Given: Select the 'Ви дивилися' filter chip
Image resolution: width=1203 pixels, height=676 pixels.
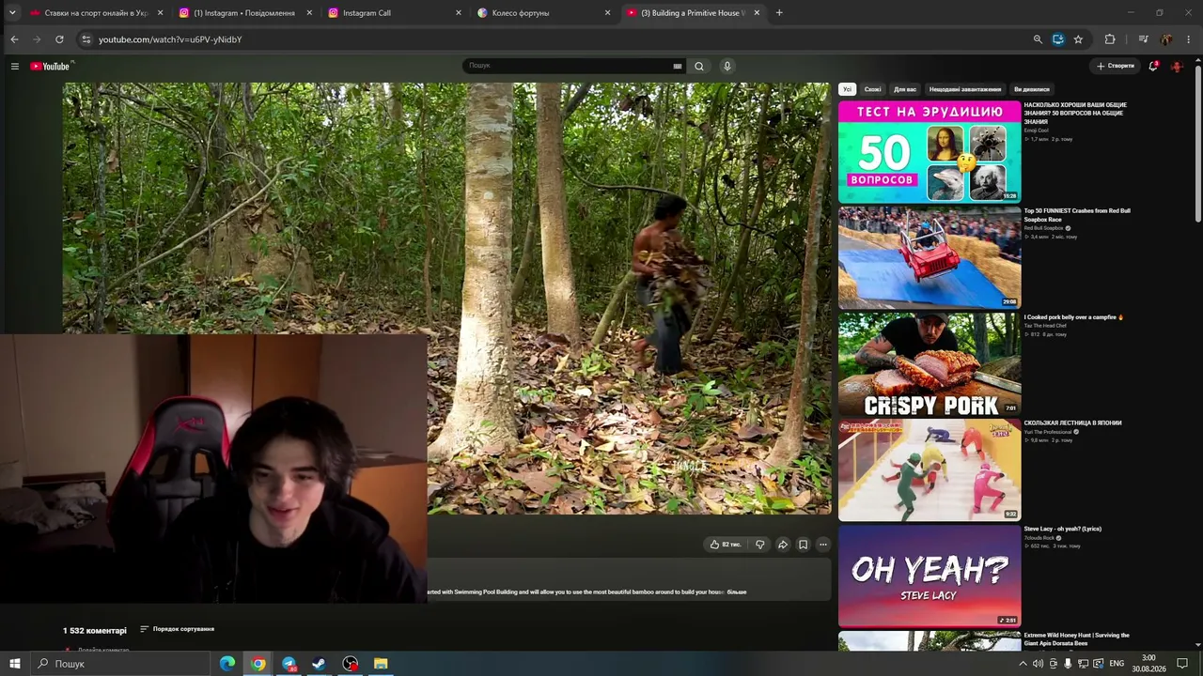Looking at the screenshot, I should (1032, 89).
